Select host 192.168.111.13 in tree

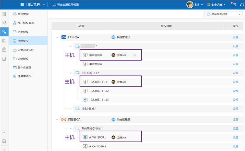(99, 100)
